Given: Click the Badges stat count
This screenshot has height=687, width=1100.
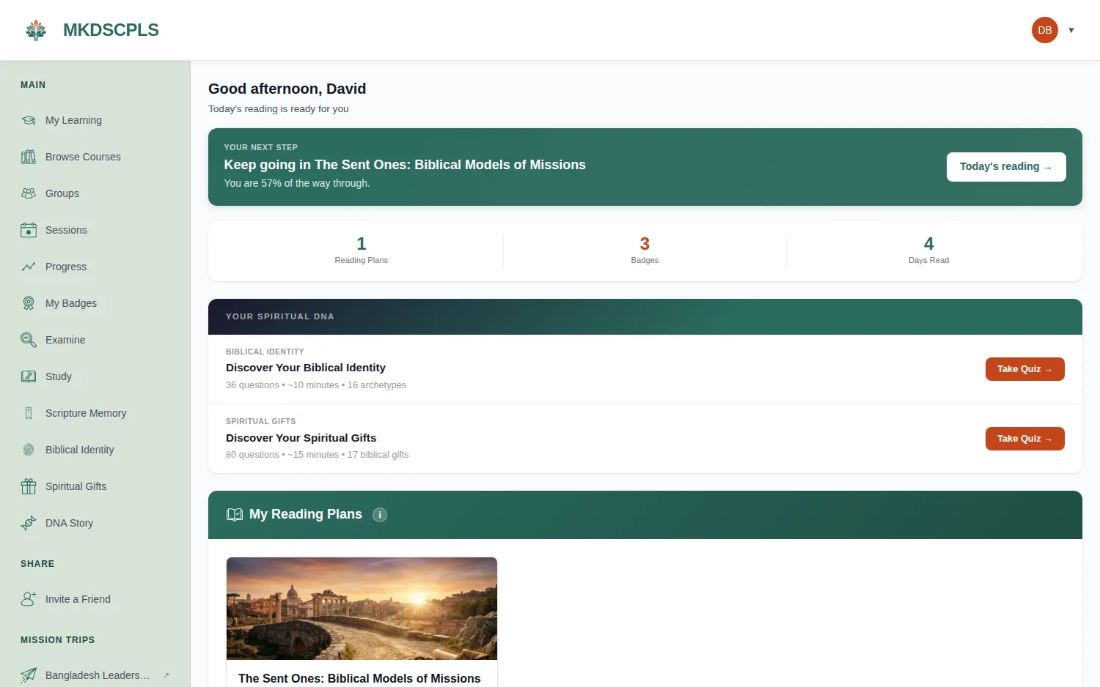Looking at the screenshot, I should coord(645,244).
